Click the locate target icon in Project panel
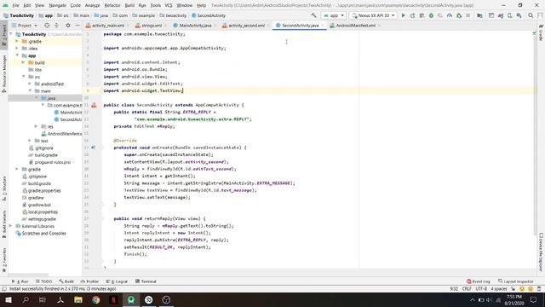 47,26
